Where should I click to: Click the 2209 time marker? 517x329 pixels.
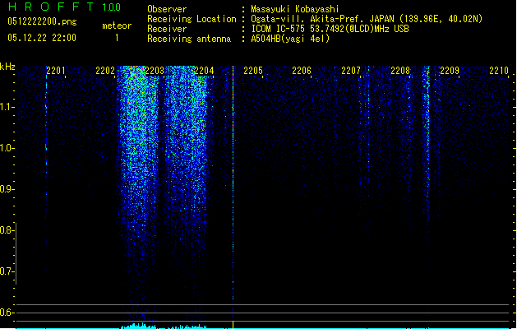pyautogui.click(x=450, y=70)
